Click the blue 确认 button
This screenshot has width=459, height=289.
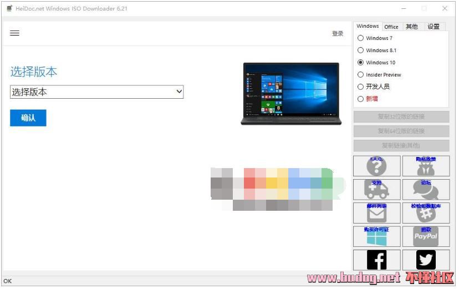point(28,118)
